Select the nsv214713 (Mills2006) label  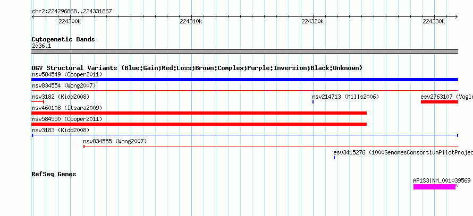click(x=345, y=97)
